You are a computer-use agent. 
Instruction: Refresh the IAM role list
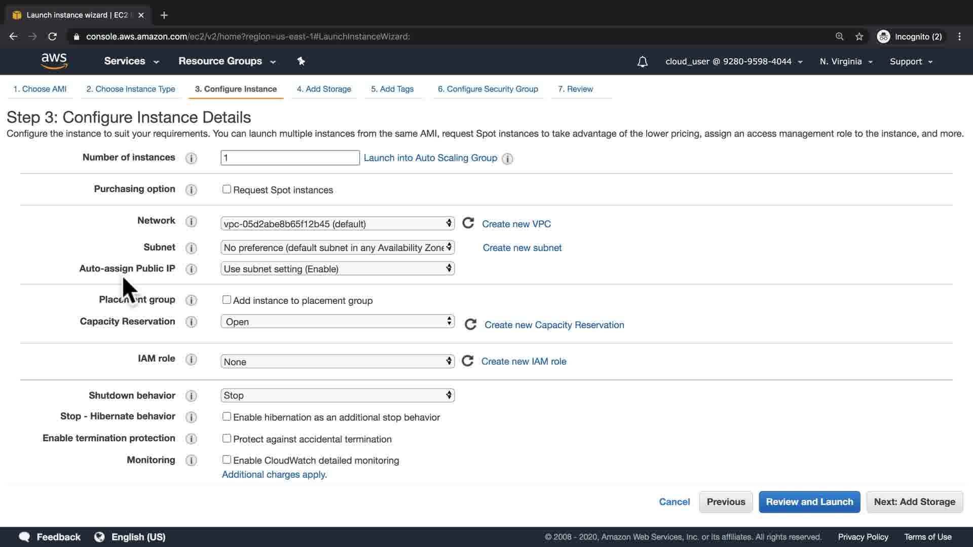coord(468,361)
